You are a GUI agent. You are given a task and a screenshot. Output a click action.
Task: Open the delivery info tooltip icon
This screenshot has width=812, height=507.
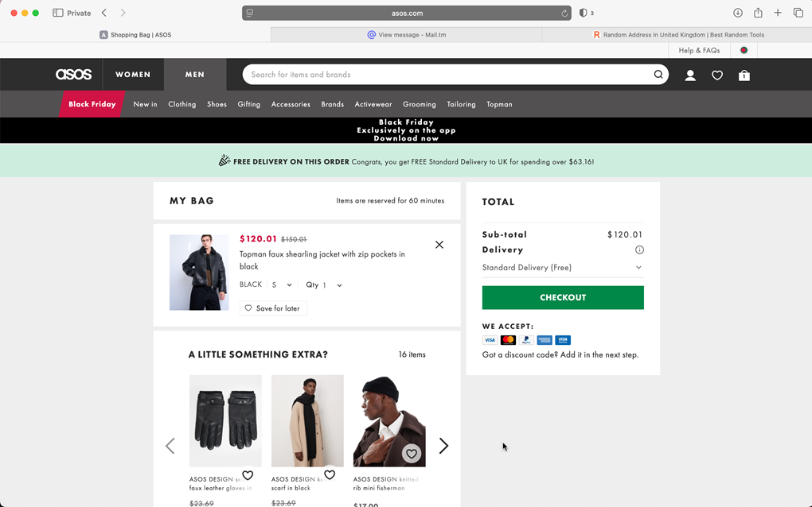pyautogui.click(x=639, y=250)
